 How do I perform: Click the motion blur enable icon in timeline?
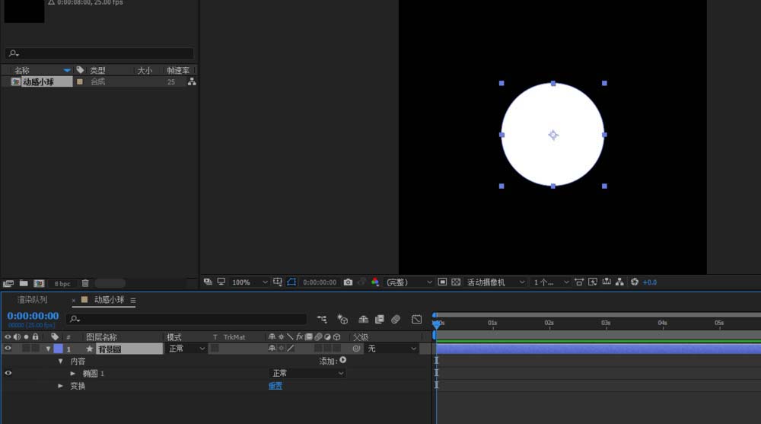396,320
